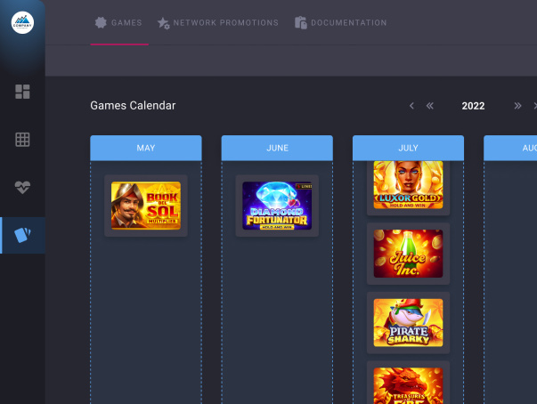The height and width of the screenshot is (404, 537).
Task: Open the Book del Sol game thumbnail
Action: click(146, 206)
